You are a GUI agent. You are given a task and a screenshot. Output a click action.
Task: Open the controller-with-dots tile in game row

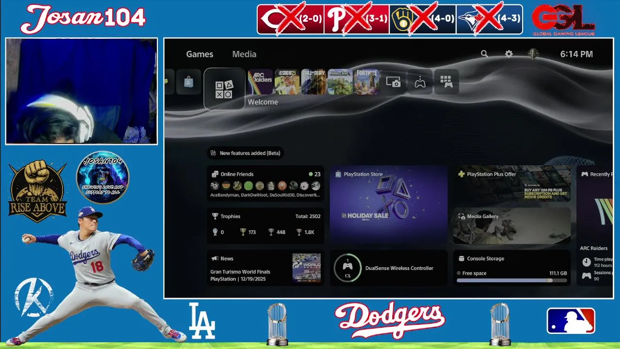point(420,82)
